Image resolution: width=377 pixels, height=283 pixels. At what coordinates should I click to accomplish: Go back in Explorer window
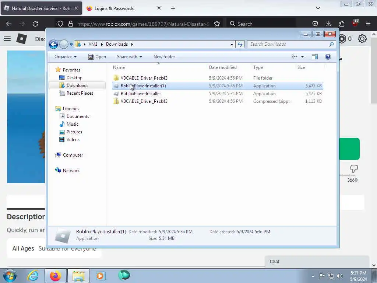point(53,44)
